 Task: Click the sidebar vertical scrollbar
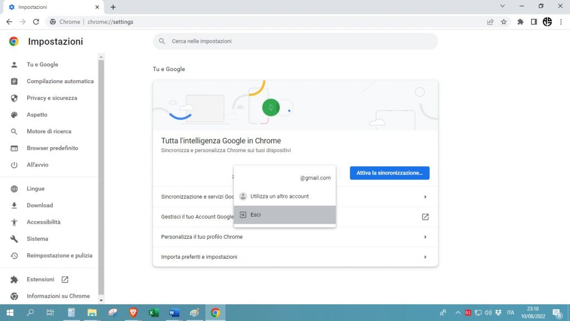point(101,178)
